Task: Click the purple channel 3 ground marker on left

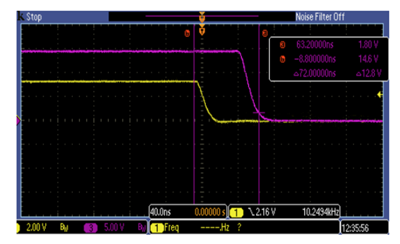Action: (19, 120)
